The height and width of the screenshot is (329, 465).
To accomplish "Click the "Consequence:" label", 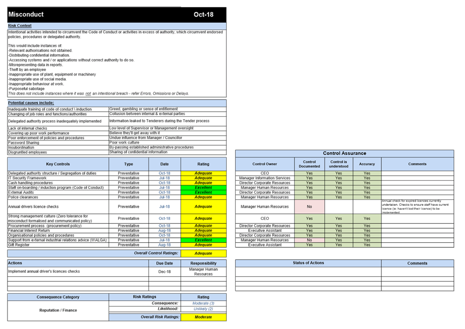I will (165, 303).
